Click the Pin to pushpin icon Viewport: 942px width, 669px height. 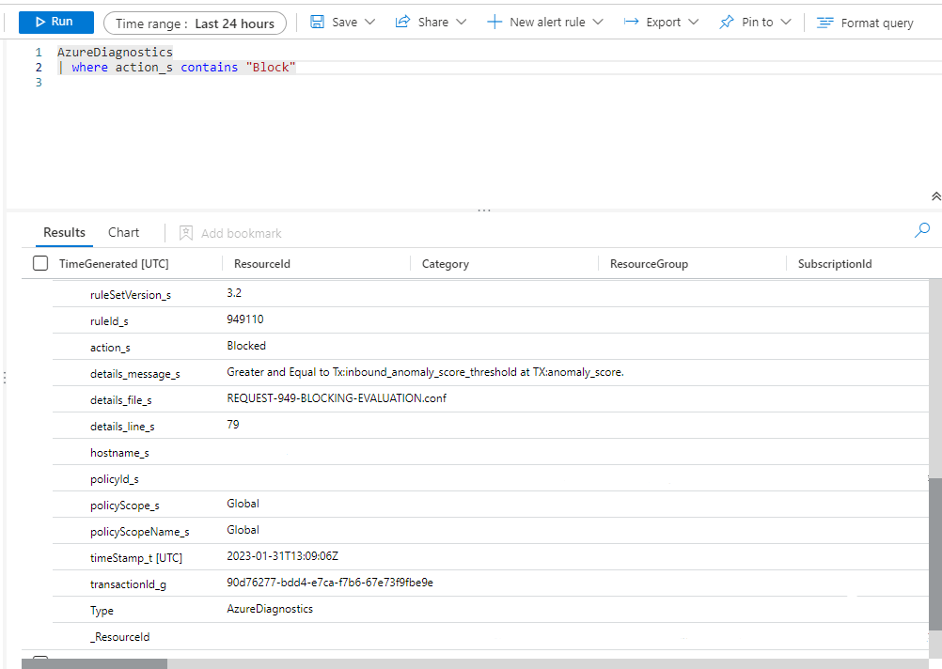click(726, 22)
